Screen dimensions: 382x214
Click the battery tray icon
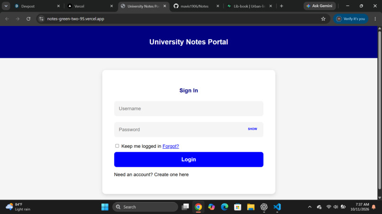pos(343,207)
